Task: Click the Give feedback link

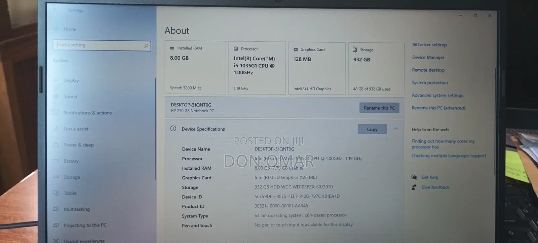Action: 435,187
